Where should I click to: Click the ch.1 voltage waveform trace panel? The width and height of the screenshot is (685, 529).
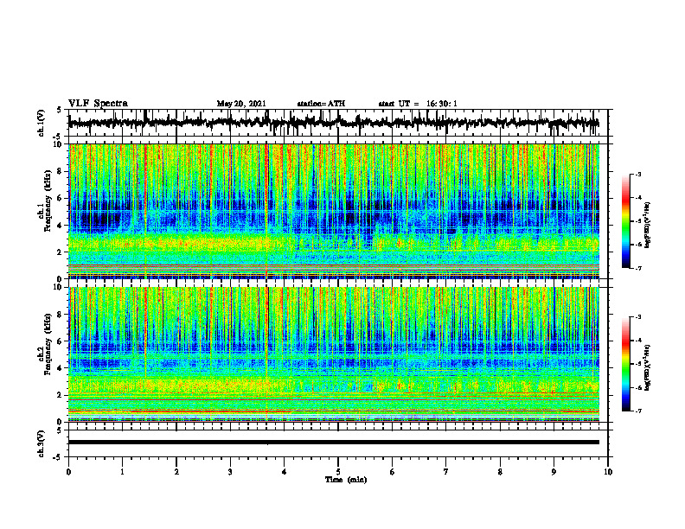pyautogui.click(x=338, y=123)
